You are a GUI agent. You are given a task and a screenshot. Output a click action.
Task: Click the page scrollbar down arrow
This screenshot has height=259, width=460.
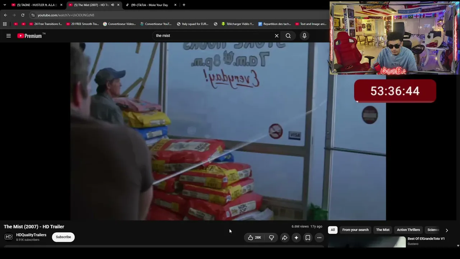(458, 246)
